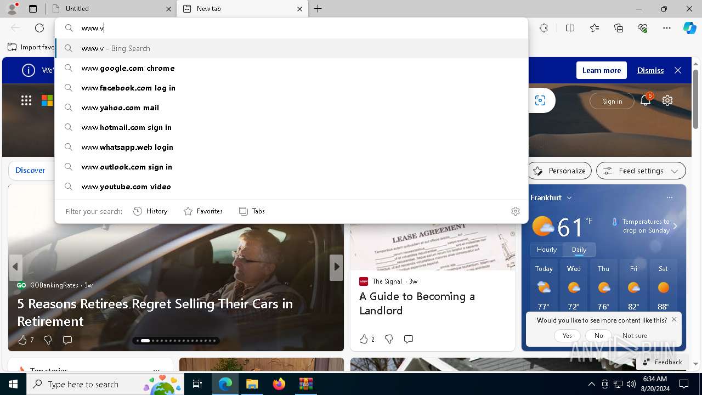Expand the temperature drop alert arrow
This screenshot has width=702, height=395.
coord(675,226)
